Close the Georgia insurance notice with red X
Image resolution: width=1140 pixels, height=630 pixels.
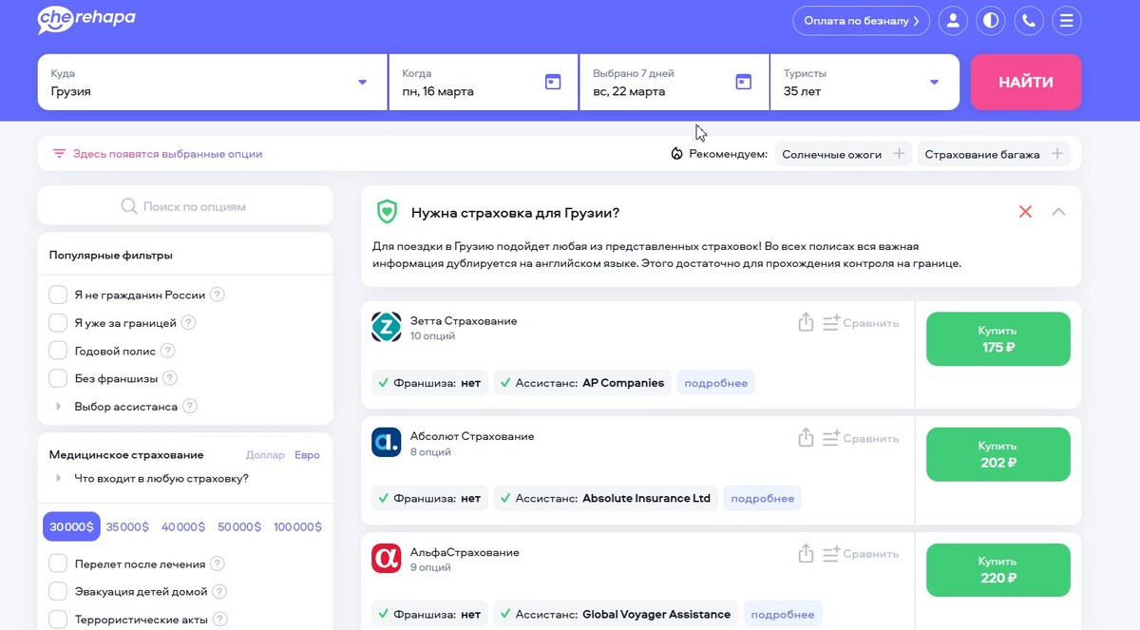[1025, 212]
